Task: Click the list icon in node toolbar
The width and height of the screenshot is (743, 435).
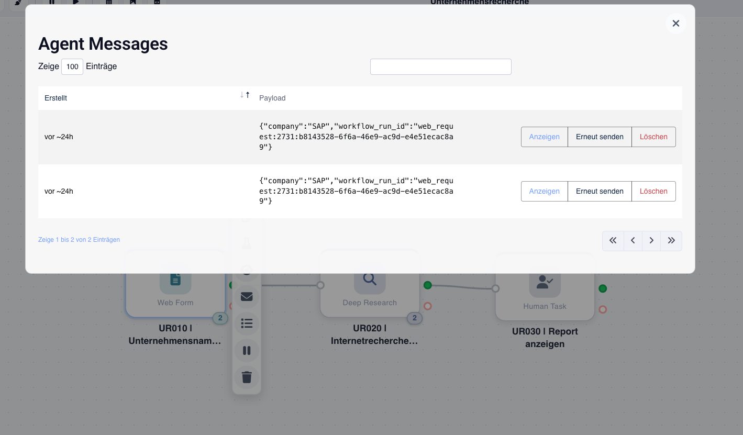Action: pyautogui.click(x=247, y=324)
